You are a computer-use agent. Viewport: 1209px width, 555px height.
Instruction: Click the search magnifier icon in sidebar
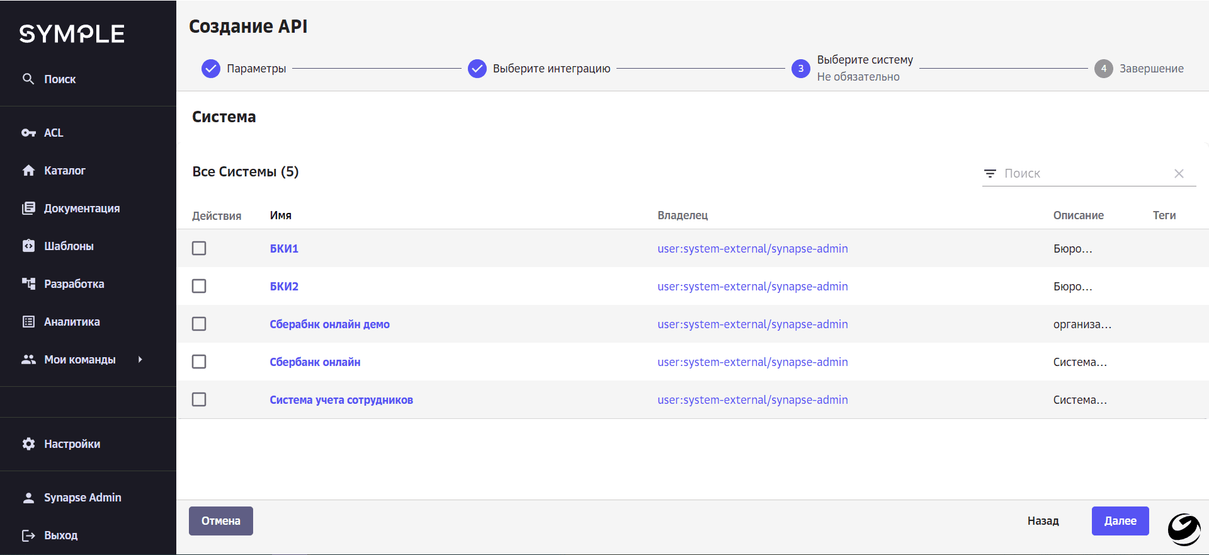tap(28, 79)
